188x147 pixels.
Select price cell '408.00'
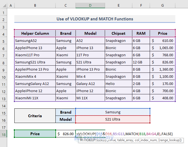point(162,98)
